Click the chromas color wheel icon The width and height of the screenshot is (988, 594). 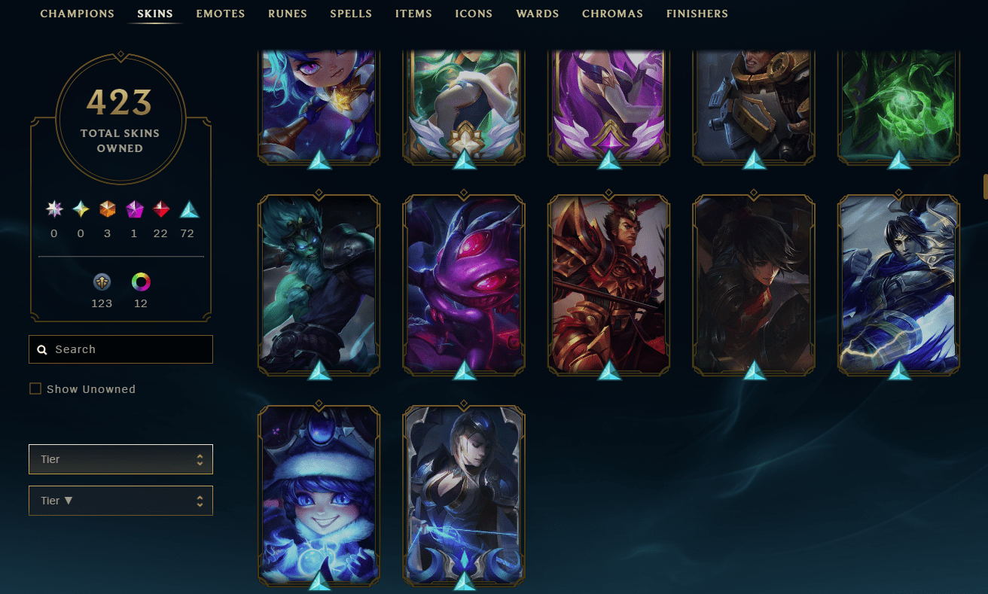[141, 282]
